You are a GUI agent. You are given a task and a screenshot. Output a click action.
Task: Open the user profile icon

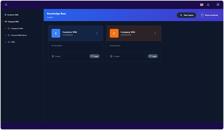pyautogui.click(x=218, y=4)
